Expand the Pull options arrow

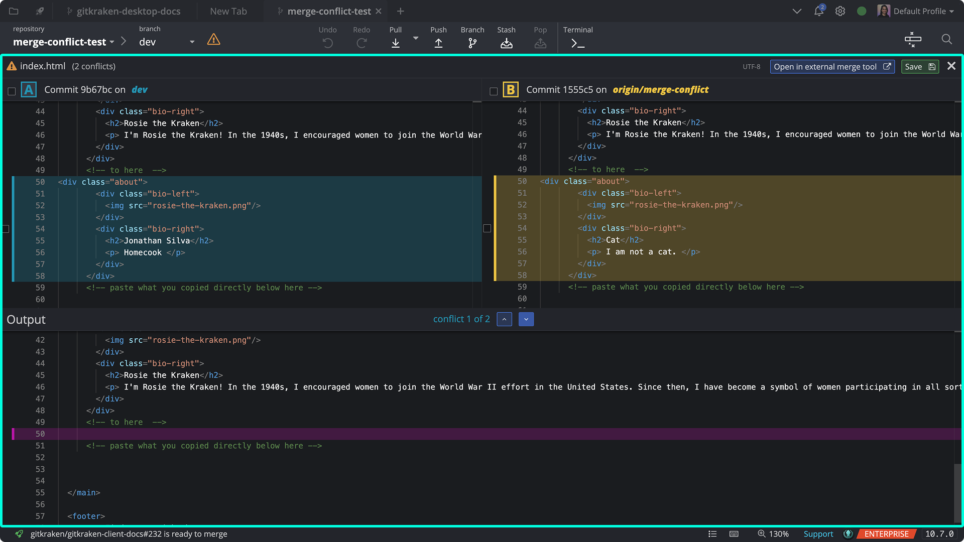pos(415,38)
